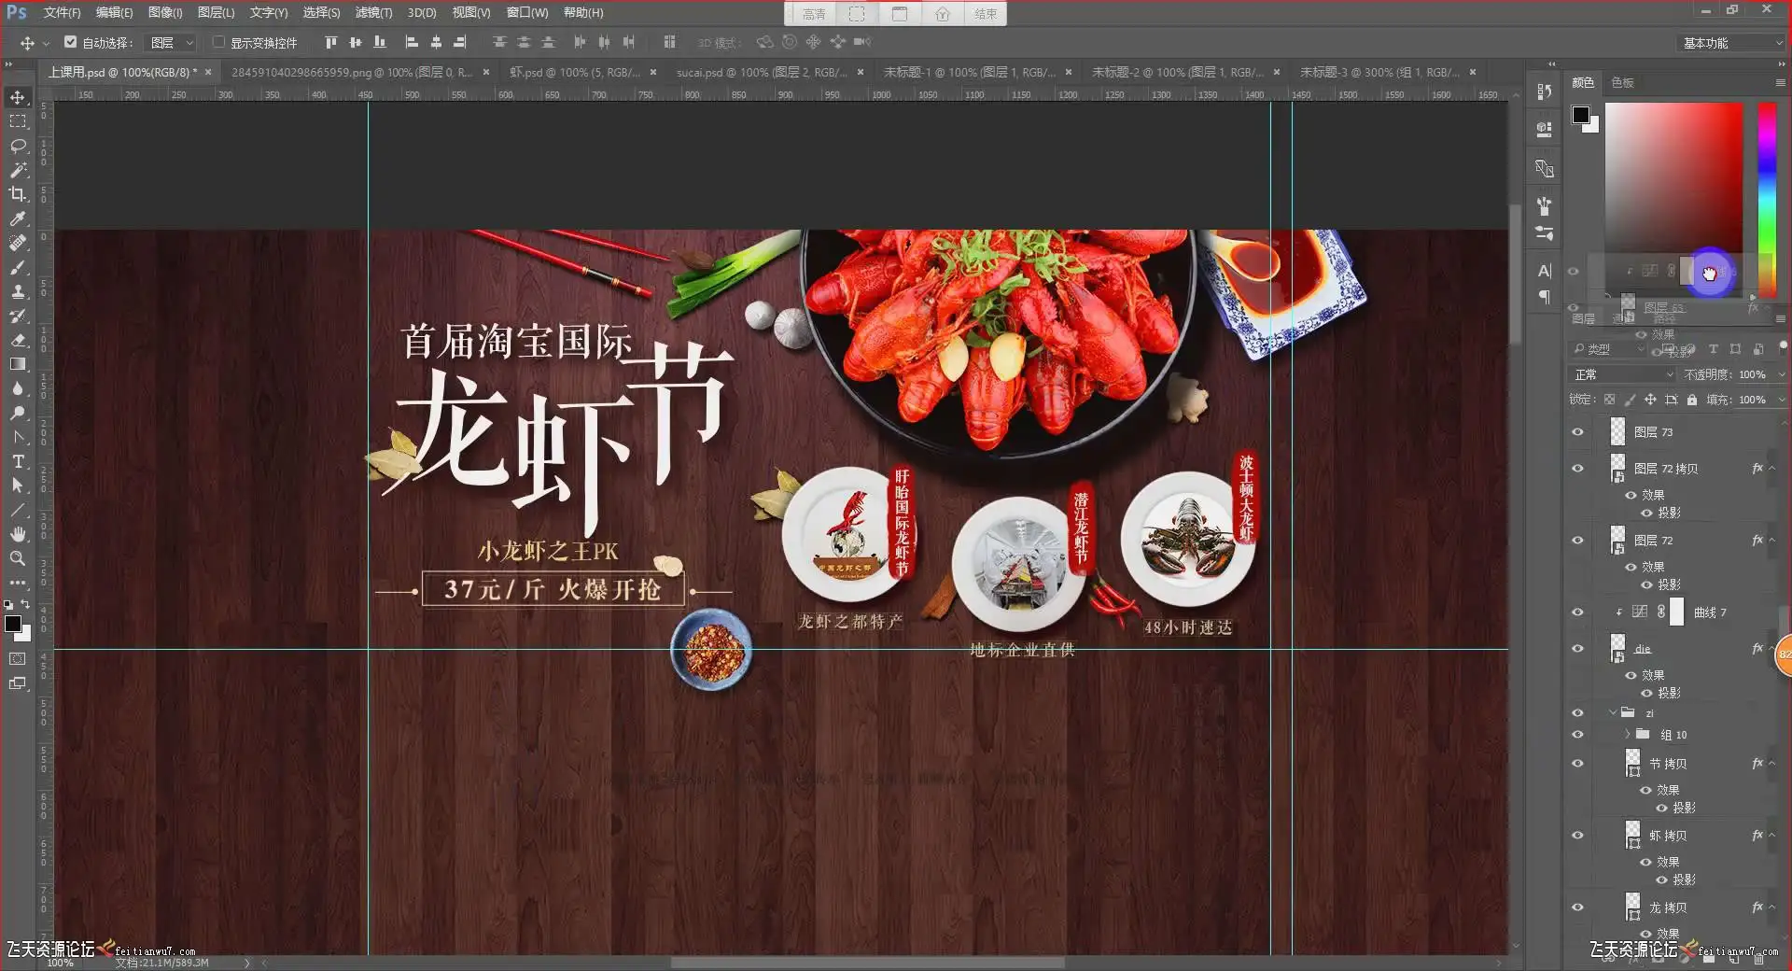1792x971 pixels.
Task: Collapse the zi group
Action: pyautogui.click(x=1613, y=713)
